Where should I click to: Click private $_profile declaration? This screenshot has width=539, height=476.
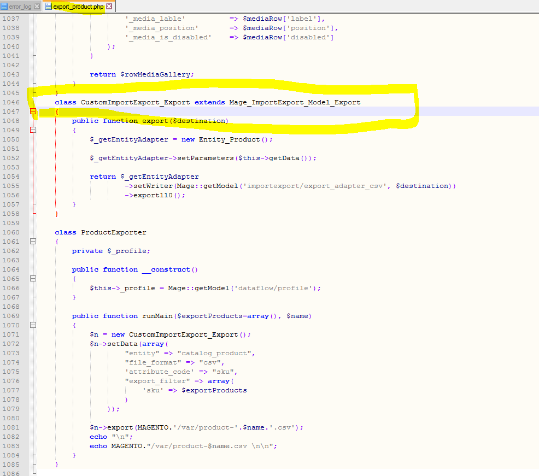(x=111, y=251)
